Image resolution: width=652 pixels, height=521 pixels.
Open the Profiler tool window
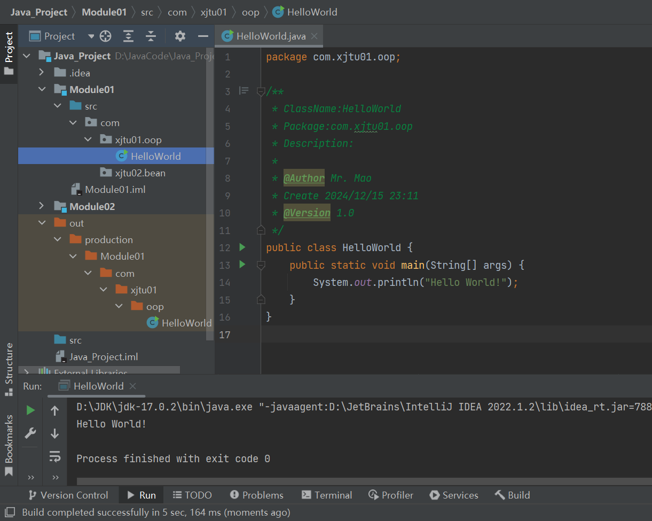point(391,495)
